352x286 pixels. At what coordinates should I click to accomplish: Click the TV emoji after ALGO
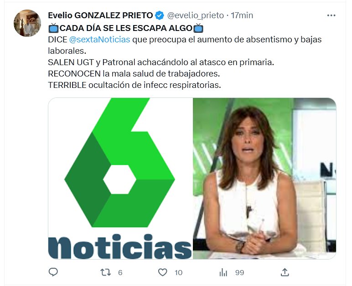click(198, 28)
